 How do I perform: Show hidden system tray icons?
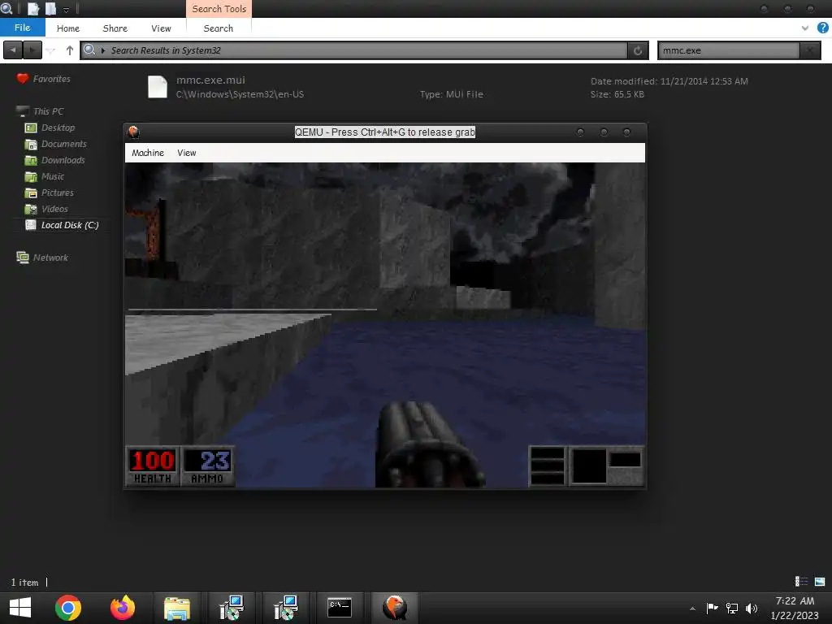(x=692, y=608)
